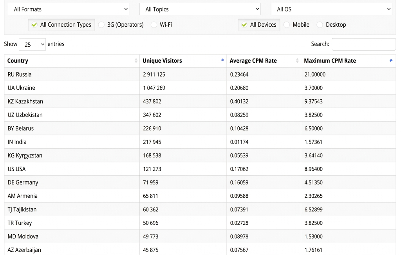The image size is (401, 255).
Task: Open the All Formats dropdown
Action: point(68,9)
